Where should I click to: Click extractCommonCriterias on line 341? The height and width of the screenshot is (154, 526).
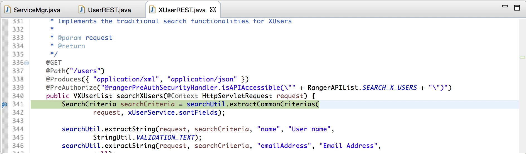272,104
